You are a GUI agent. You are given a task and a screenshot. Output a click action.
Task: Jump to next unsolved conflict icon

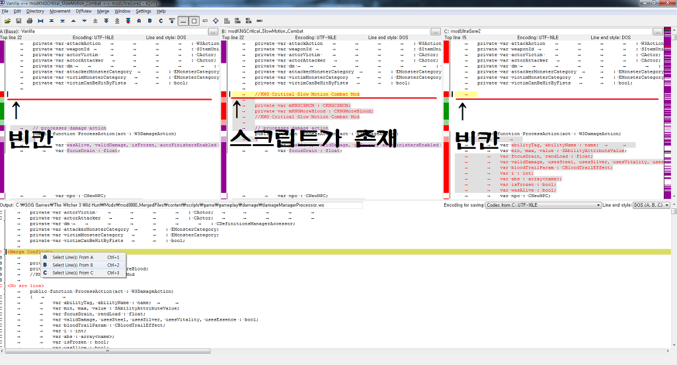coord(128,21)
